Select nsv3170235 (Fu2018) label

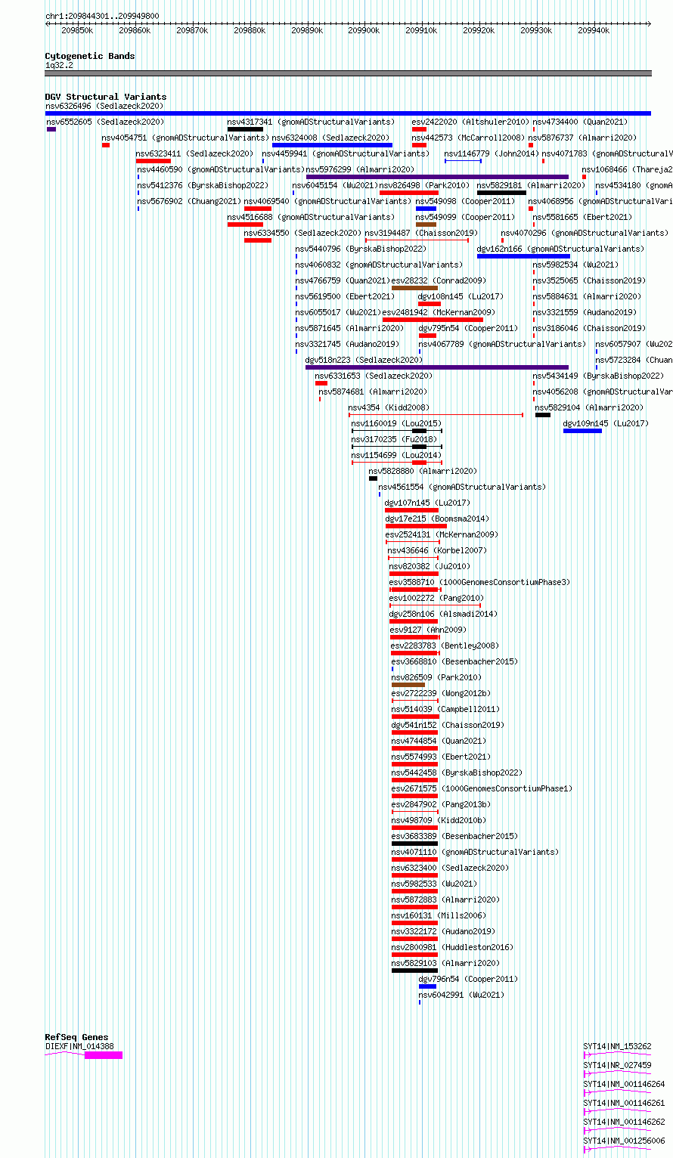pos(394,439)
